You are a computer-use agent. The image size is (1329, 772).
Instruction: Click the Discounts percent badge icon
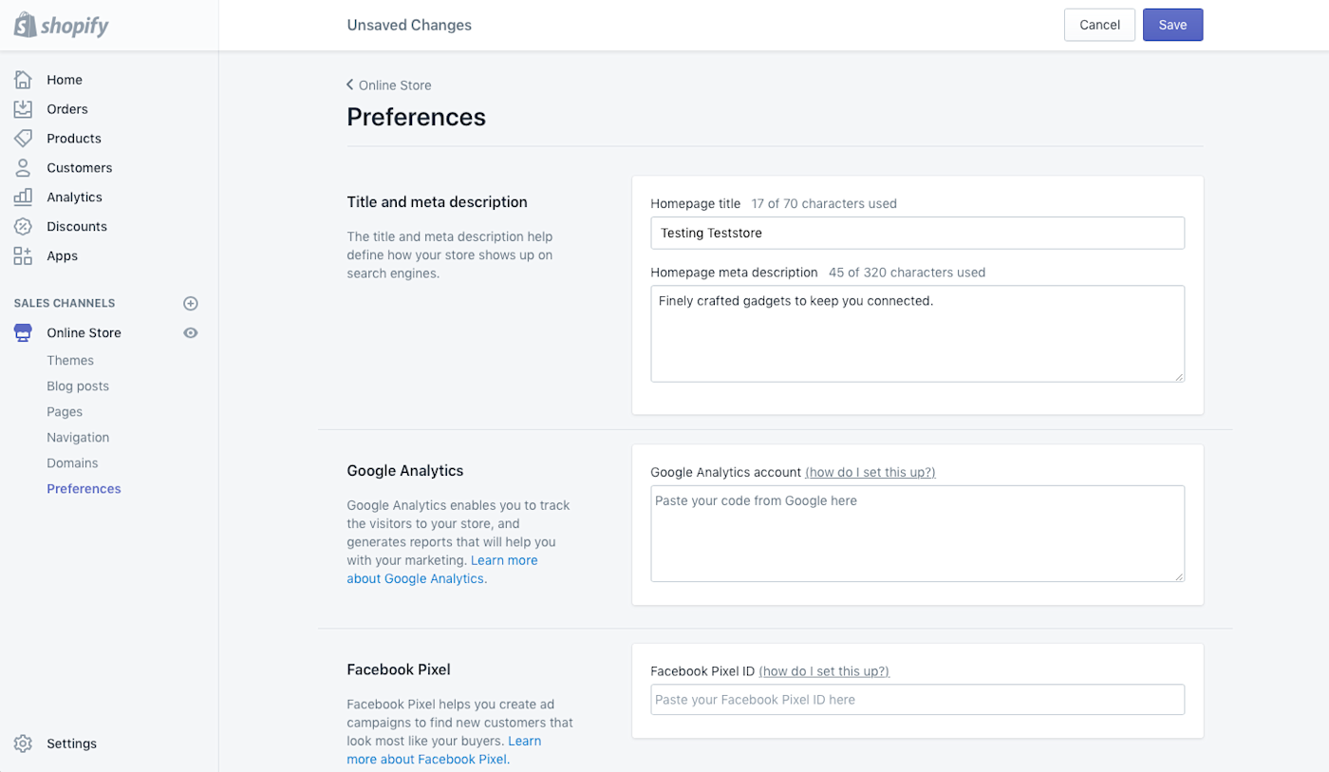click(x=23, y=227)
